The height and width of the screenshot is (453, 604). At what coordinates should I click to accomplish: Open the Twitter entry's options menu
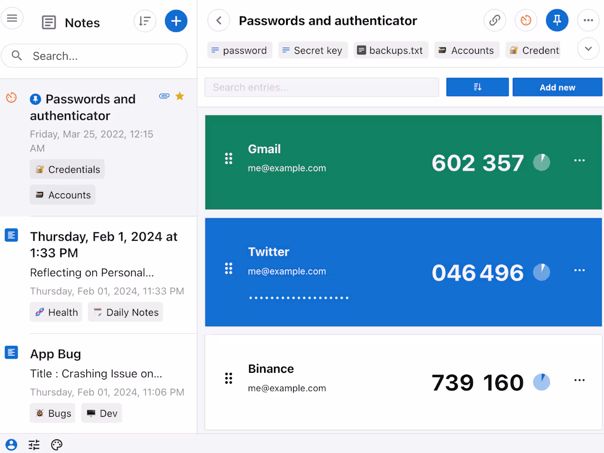click(579, 270)
